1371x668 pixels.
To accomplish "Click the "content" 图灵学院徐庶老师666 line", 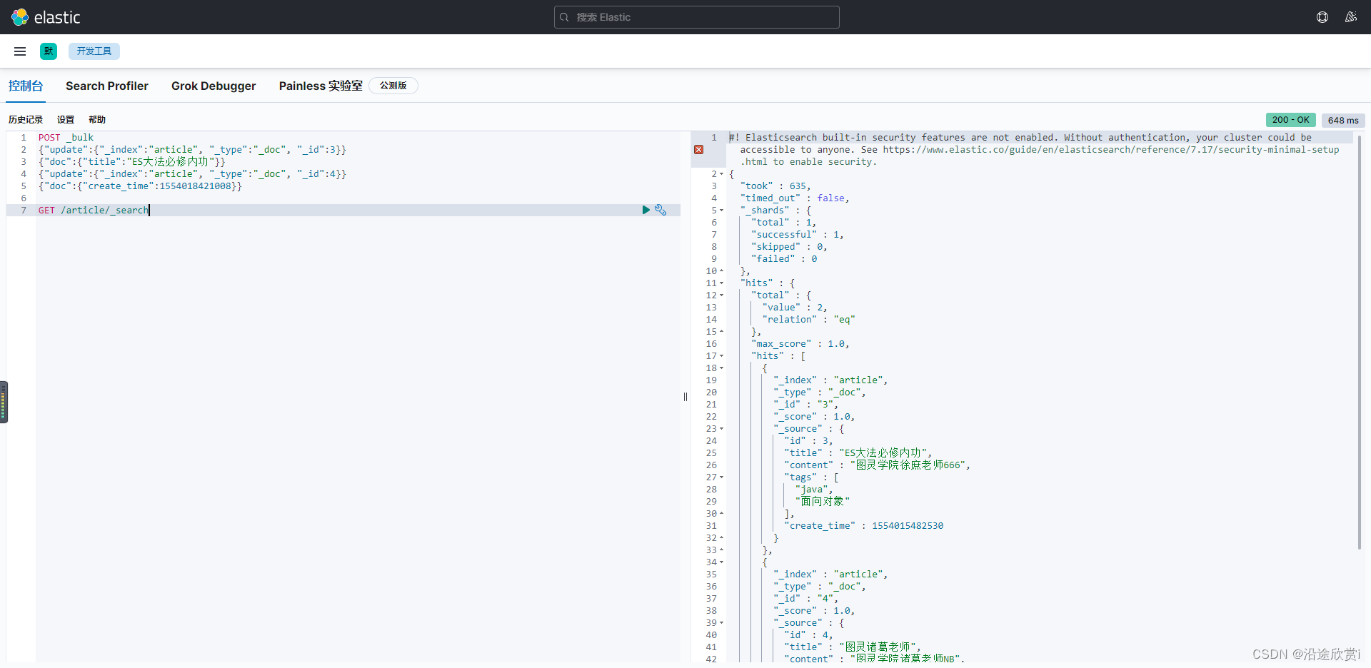I will [x=877, y=465].
